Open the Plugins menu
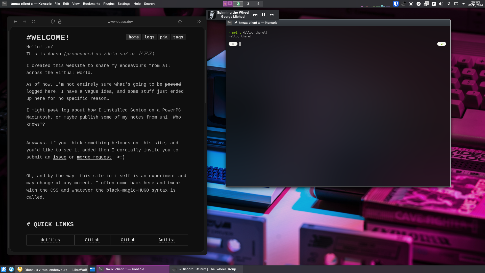This screenshot has width=485, height=273. pos(109,4)
